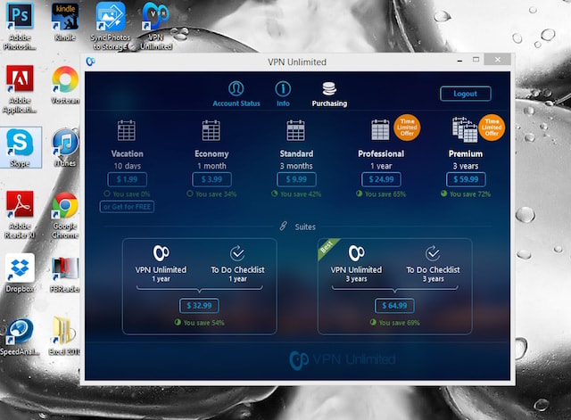Switch to the Purchasing tab
The image size is (571, 420).
tap(329, 94)
